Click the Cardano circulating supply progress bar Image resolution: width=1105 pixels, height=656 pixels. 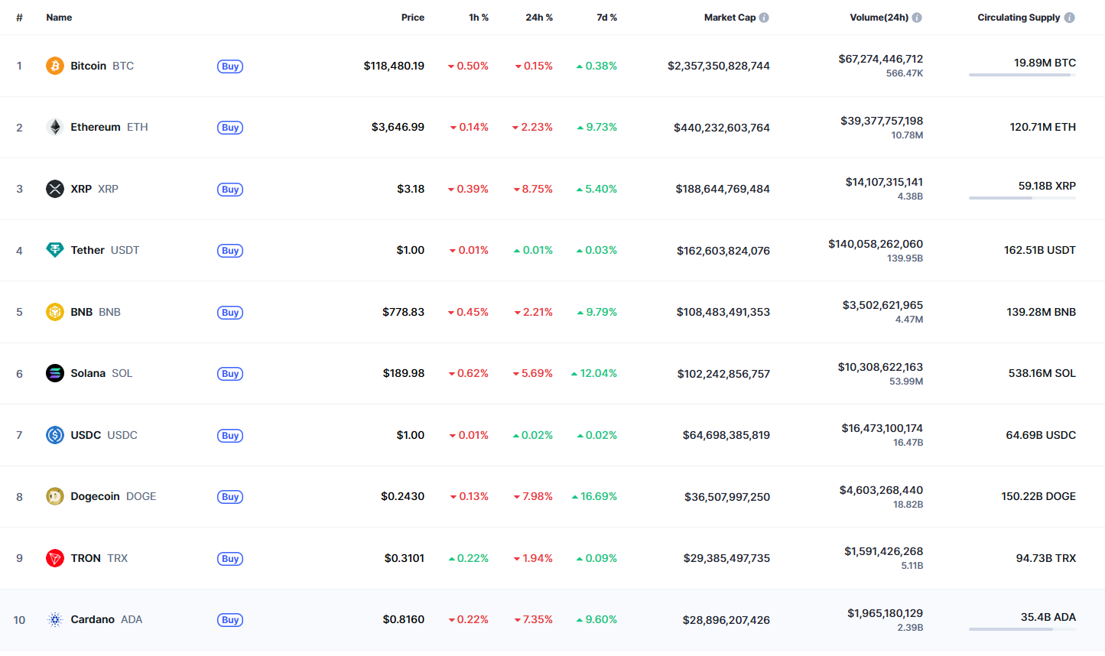click(1022, 629)
